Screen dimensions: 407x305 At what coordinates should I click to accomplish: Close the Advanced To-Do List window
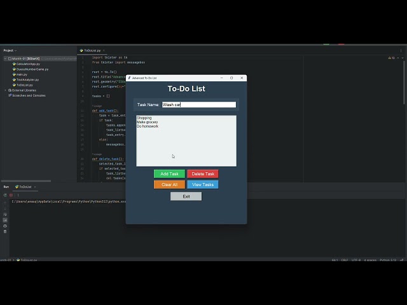pos(242,78)
